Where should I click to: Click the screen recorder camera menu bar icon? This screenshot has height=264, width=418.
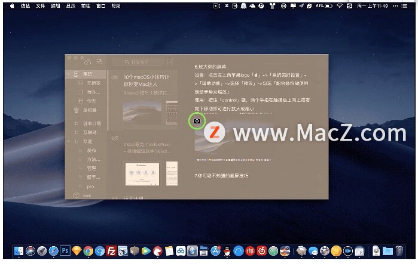coord(216,6)
